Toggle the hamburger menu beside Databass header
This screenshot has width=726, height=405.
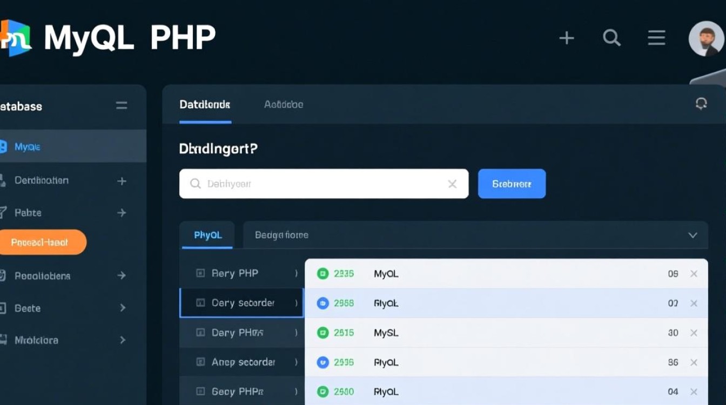point(121,106)
